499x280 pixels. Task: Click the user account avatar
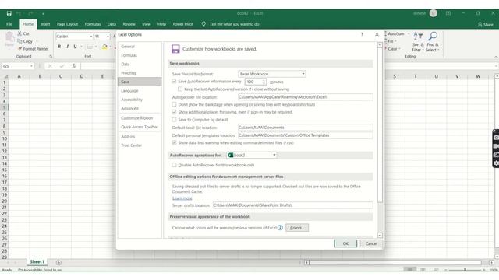point(434,13)
